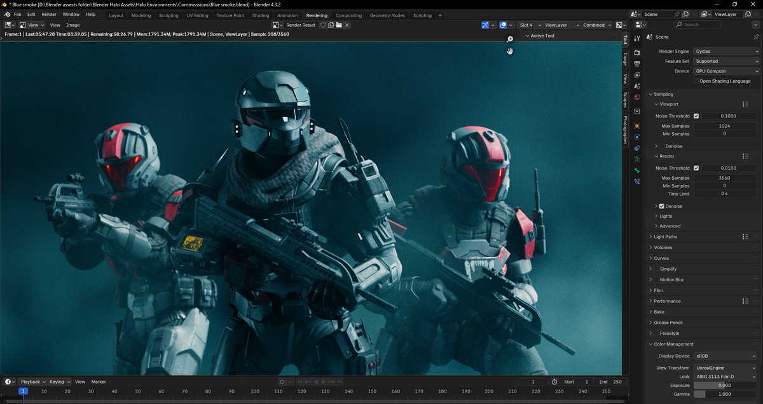763x404 pixels.
Task: Open the Bone Constraints properties tab icon
Action: point(636,182)
